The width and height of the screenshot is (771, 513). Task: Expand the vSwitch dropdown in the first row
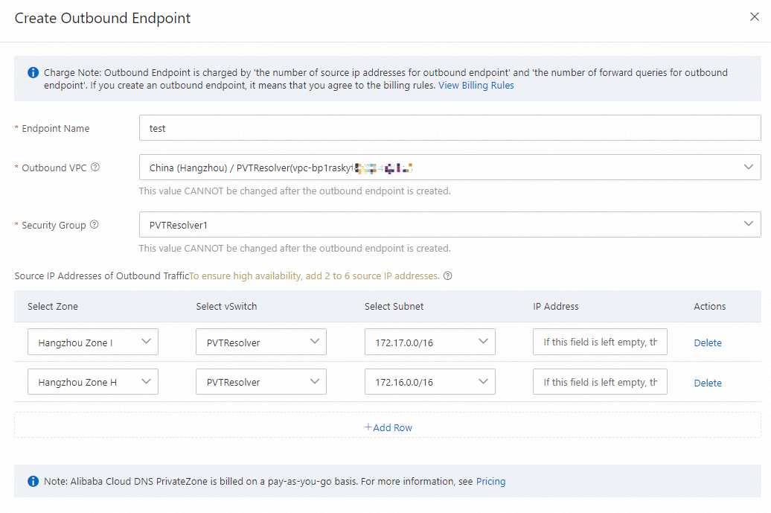coord(261,342)
